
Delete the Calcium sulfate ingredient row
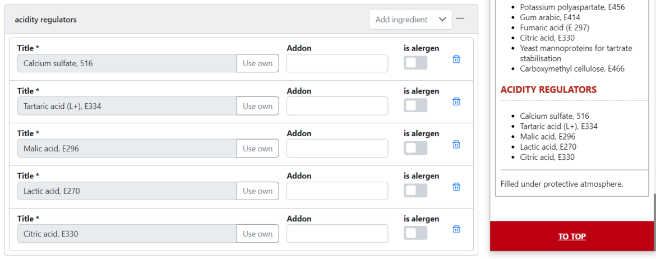[x=456, y=59]
